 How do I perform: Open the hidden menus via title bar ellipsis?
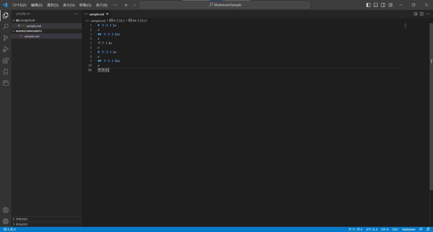pyautogui.click(x=115, y=5)
